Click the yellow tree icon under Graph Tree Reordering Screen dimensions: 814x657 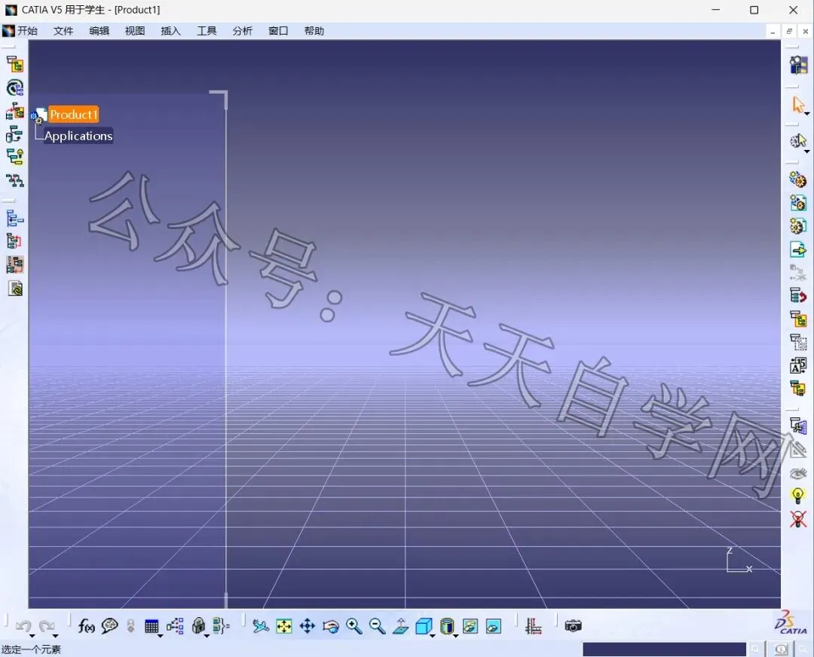pyautogui.click(x=798, y=319)
